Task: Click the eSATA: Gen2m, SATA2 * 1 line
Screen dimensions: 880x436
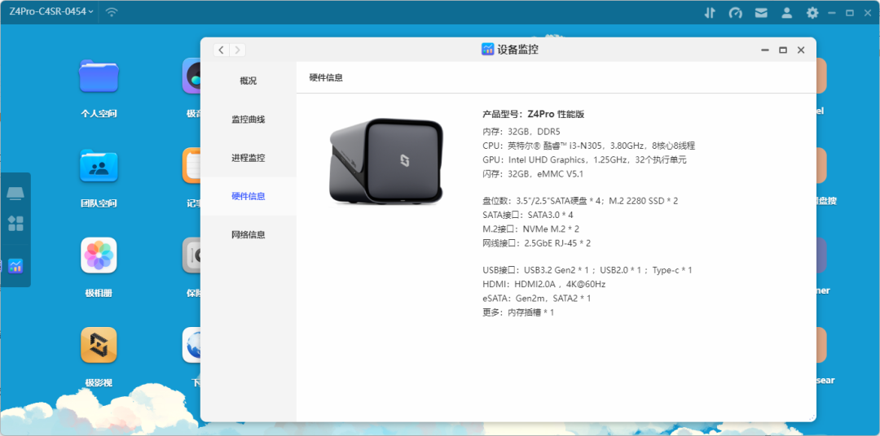Action: [536, 299]
